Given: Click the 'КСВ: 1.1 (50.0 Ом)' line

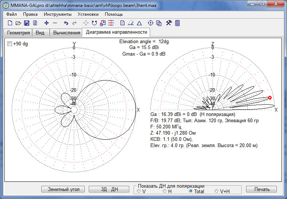Looking at the screenshot, I should (172, 139).
